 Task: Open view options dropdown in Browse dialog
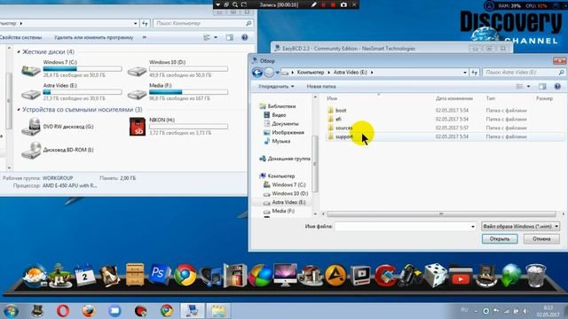pos(529,87)
